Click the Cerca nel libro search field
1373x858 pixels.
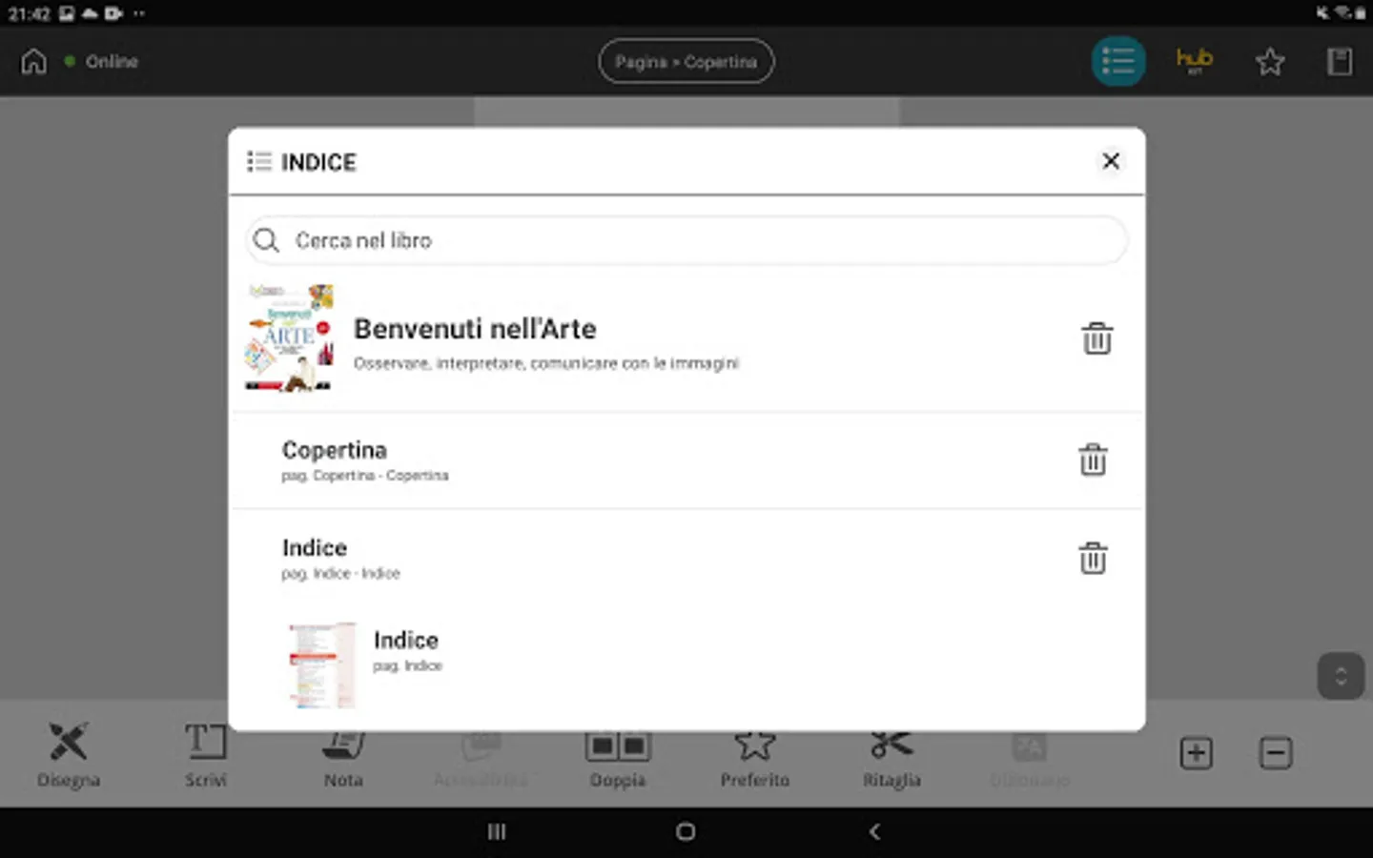(686, 240)
